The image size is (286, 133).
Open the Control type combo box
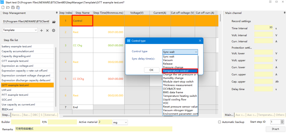pyautogui.click(x=180, y=52)
